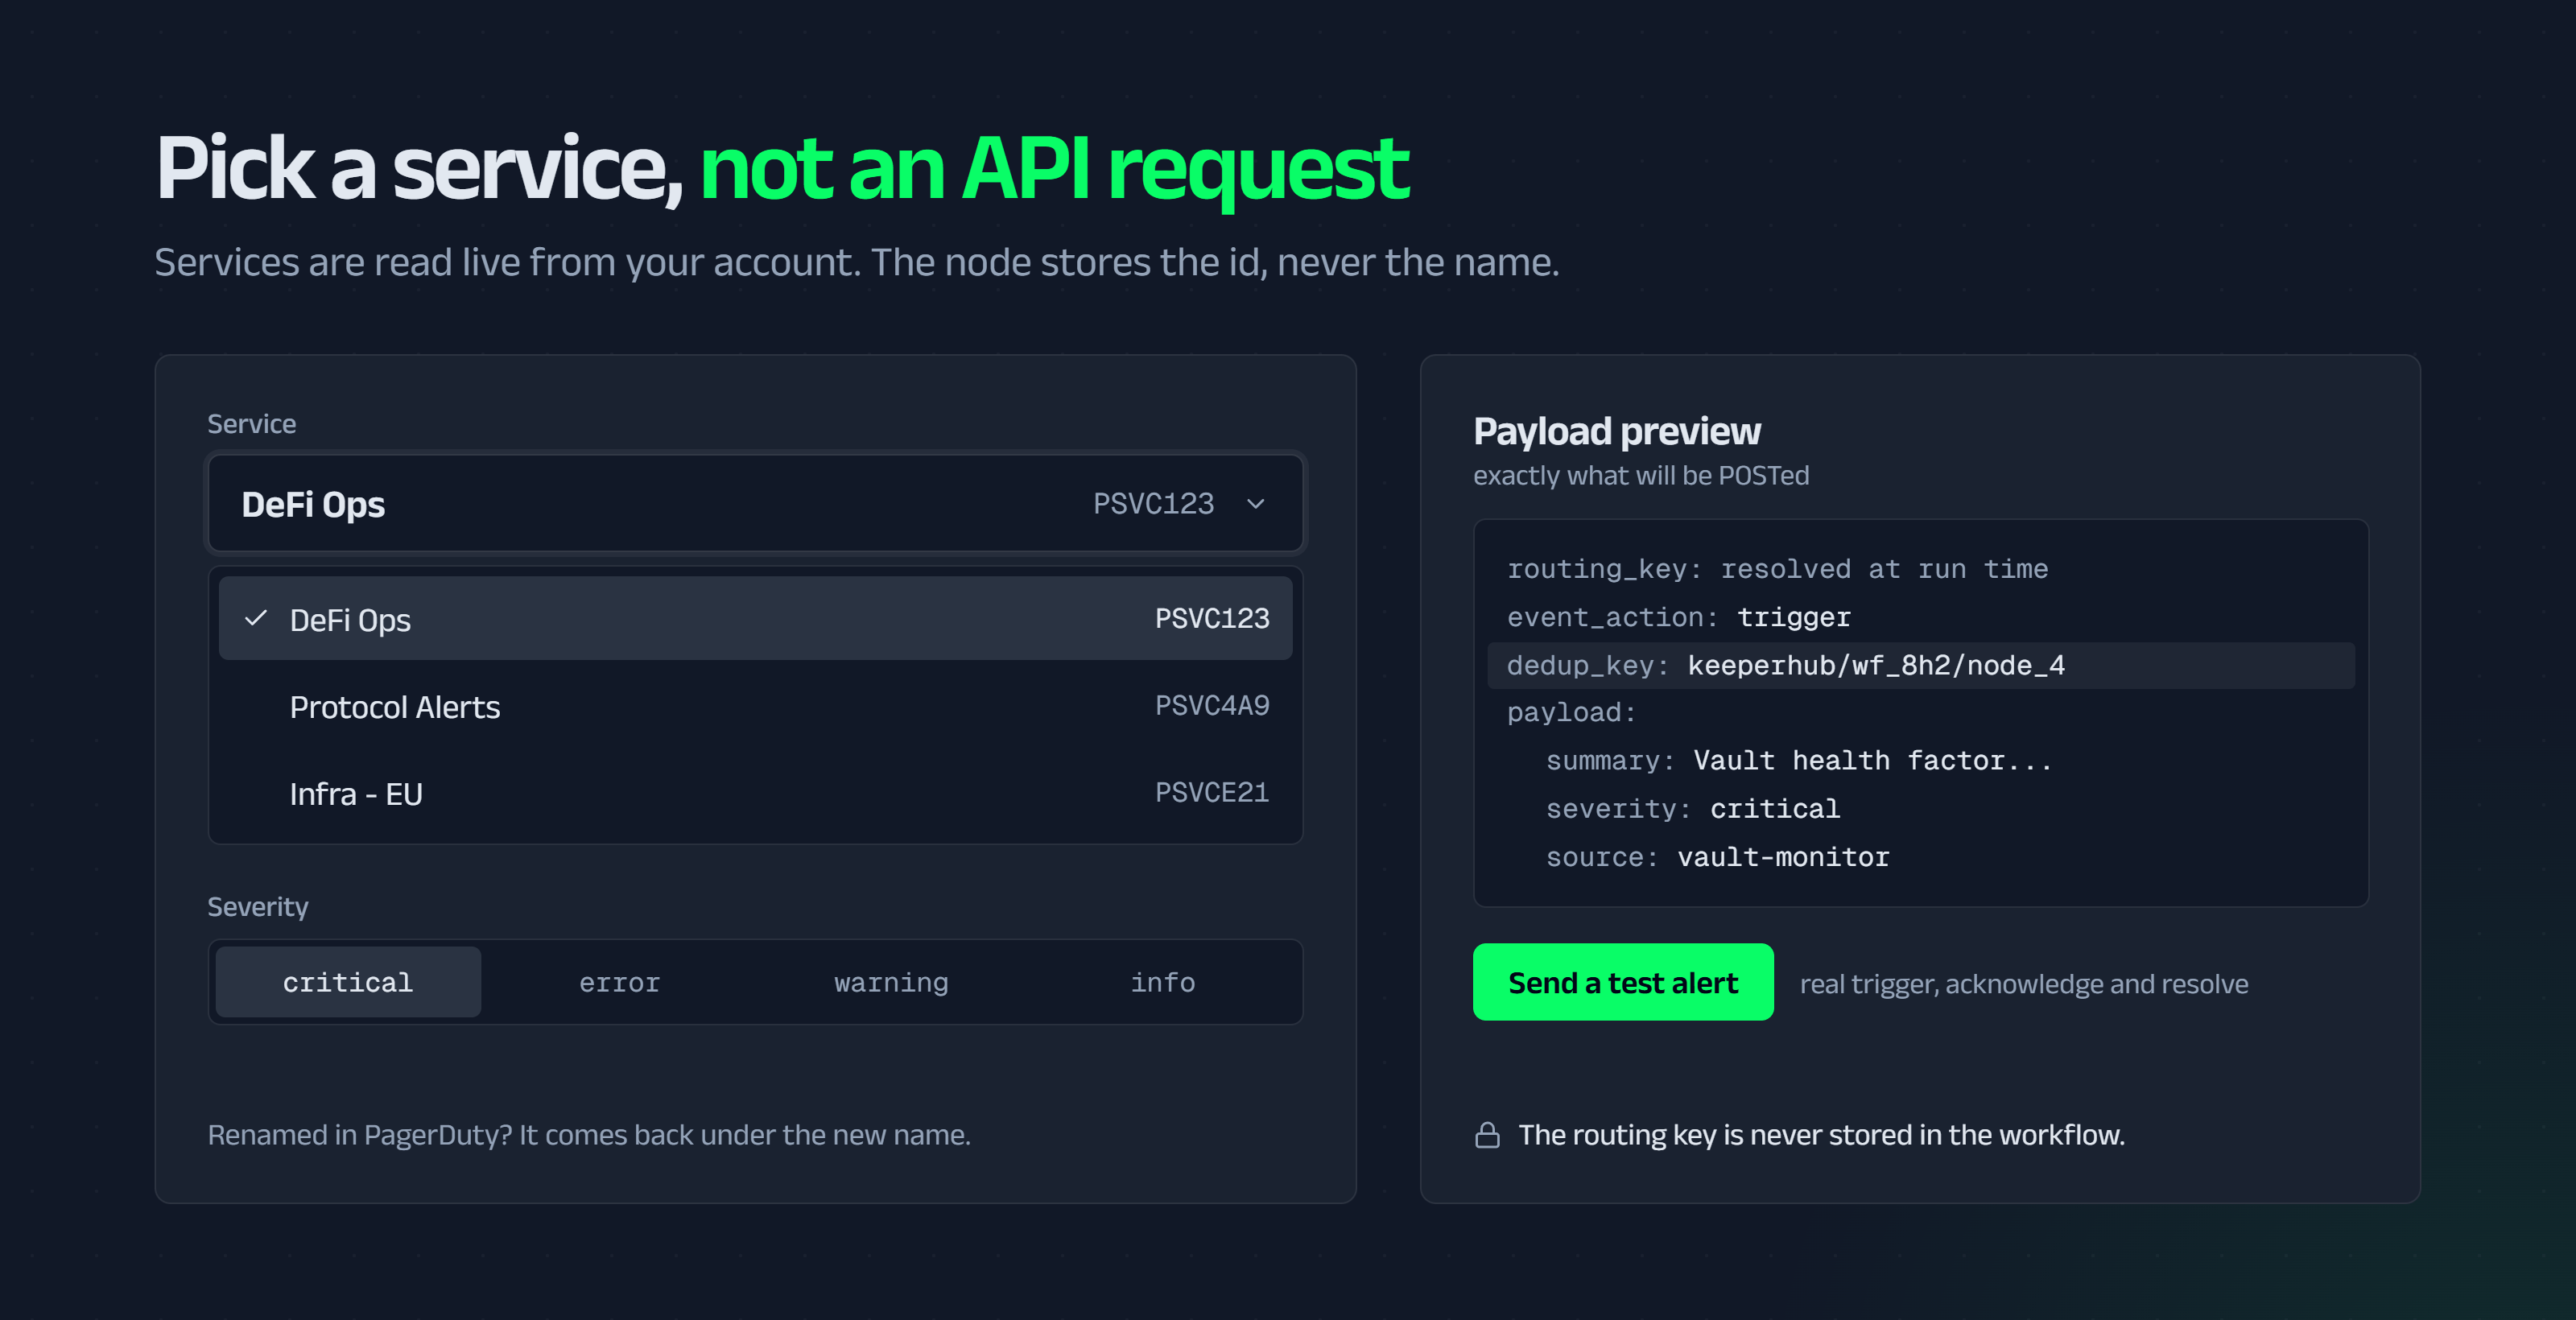Click 'real trigger, acknowledge and resolve' text
The width and height of the screenshot is (2576, 1320).
click(2023, 984)
